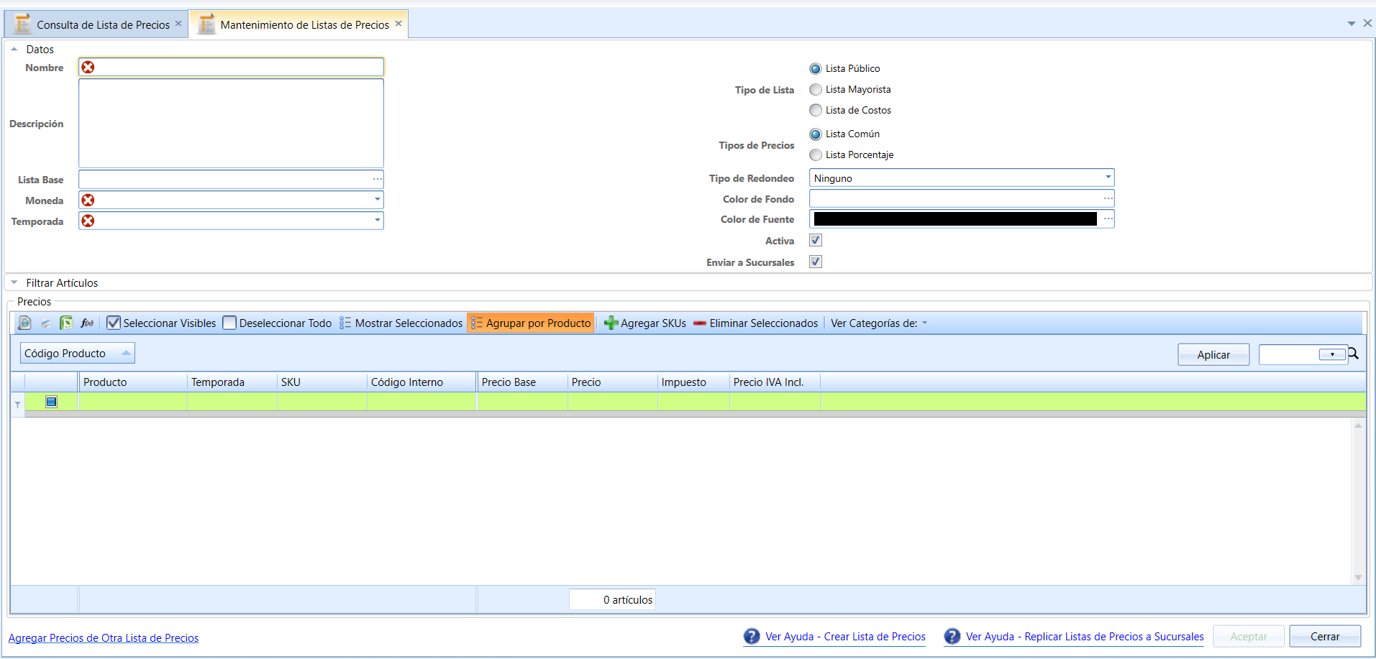Collapse the Datos section
The image size is (1376, 659).
point(14,49)
